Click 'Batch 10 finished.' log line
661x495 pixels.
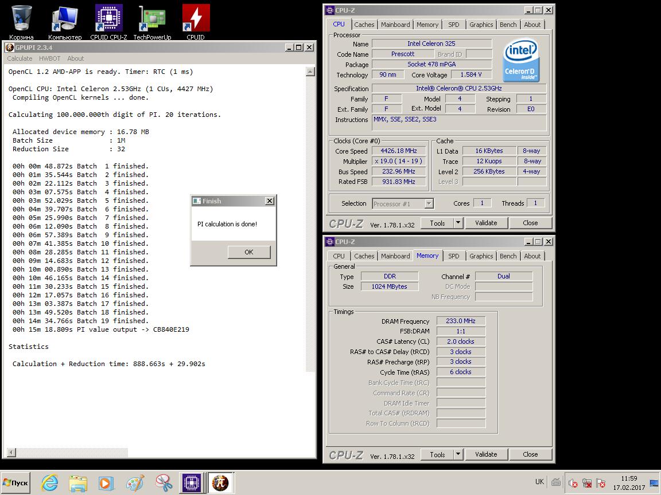[x=80, y=243]
